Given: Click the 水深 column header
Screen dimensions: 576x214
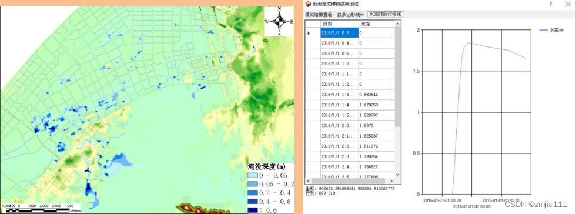Looking at the screenshot, I should click(x=376, y=24).
